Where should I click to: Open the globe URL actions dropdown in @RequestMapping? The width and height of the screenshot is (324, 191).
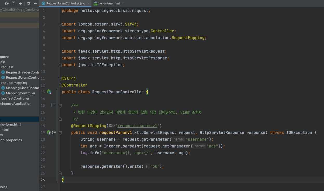(112, 126)
